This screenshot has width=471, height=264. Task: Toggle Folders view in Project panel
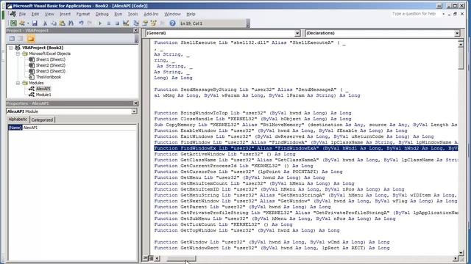point(31,39)
